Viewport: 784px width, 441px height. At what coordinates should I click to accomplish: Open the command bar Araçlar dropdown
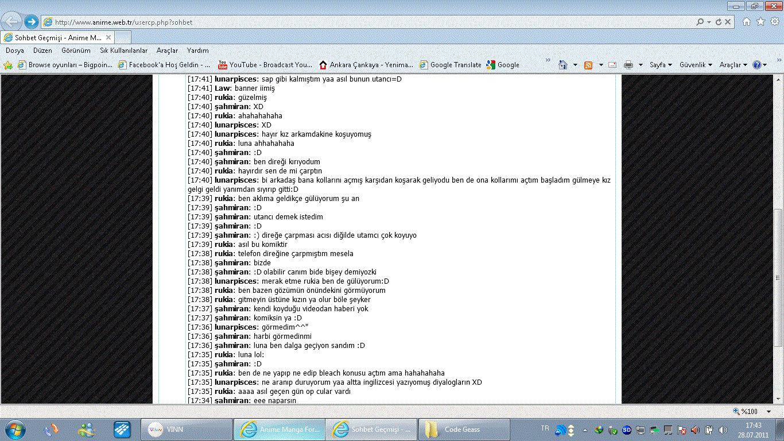pos(733,65)
